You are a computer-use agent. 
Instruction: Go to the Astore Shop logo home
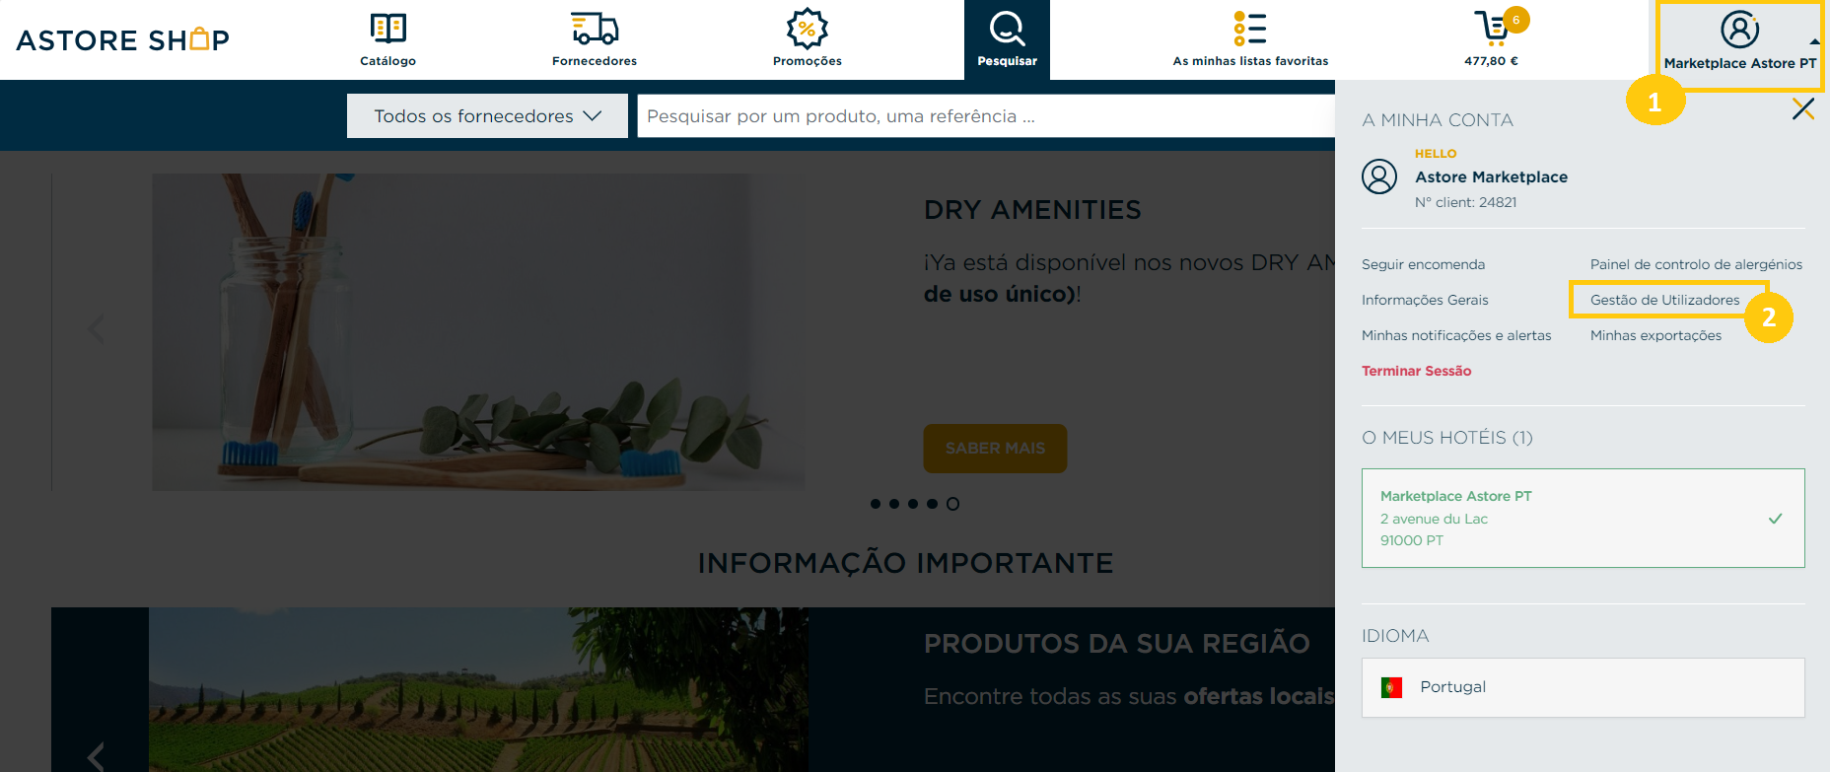(123, 39)
